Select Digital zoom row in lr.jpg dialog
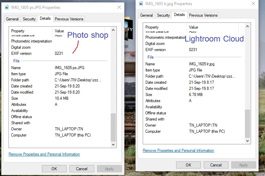The image size is (265, 176). click(194, 44)
